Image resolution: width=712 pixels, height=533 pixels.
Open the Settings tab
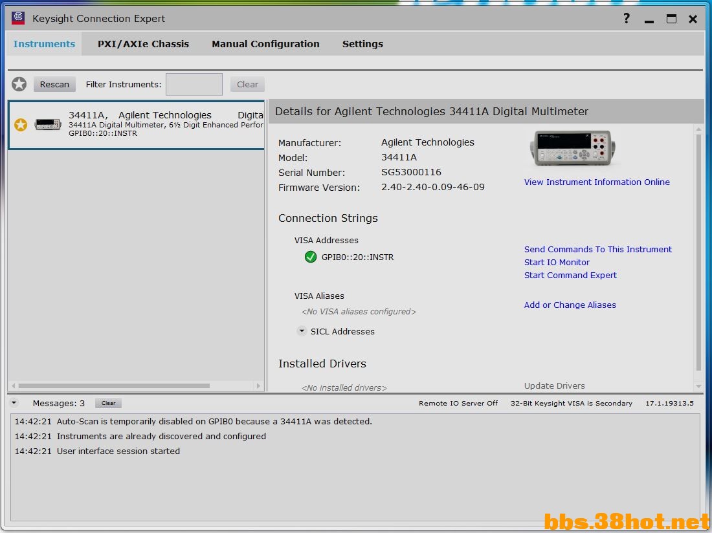362,44
